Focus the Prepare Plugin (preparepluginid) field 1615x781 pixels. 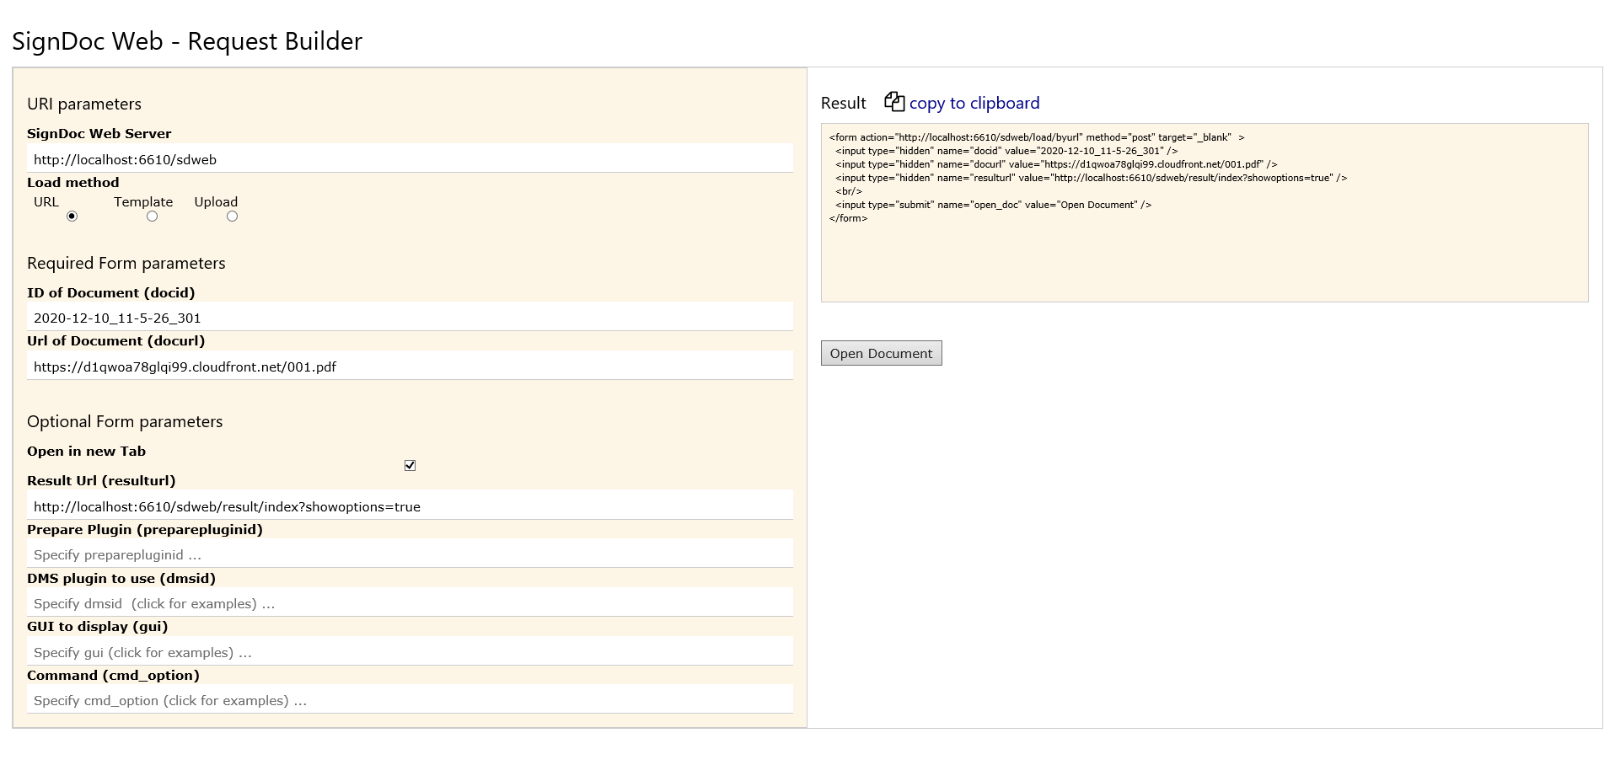click(x=410, y=554)
